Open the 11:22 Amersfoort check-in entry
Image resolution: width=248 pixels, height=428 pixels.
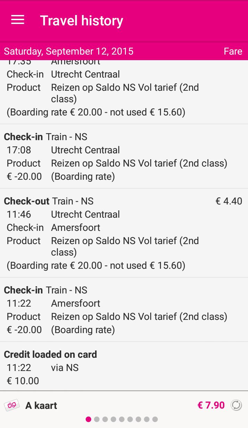[124, 310]
